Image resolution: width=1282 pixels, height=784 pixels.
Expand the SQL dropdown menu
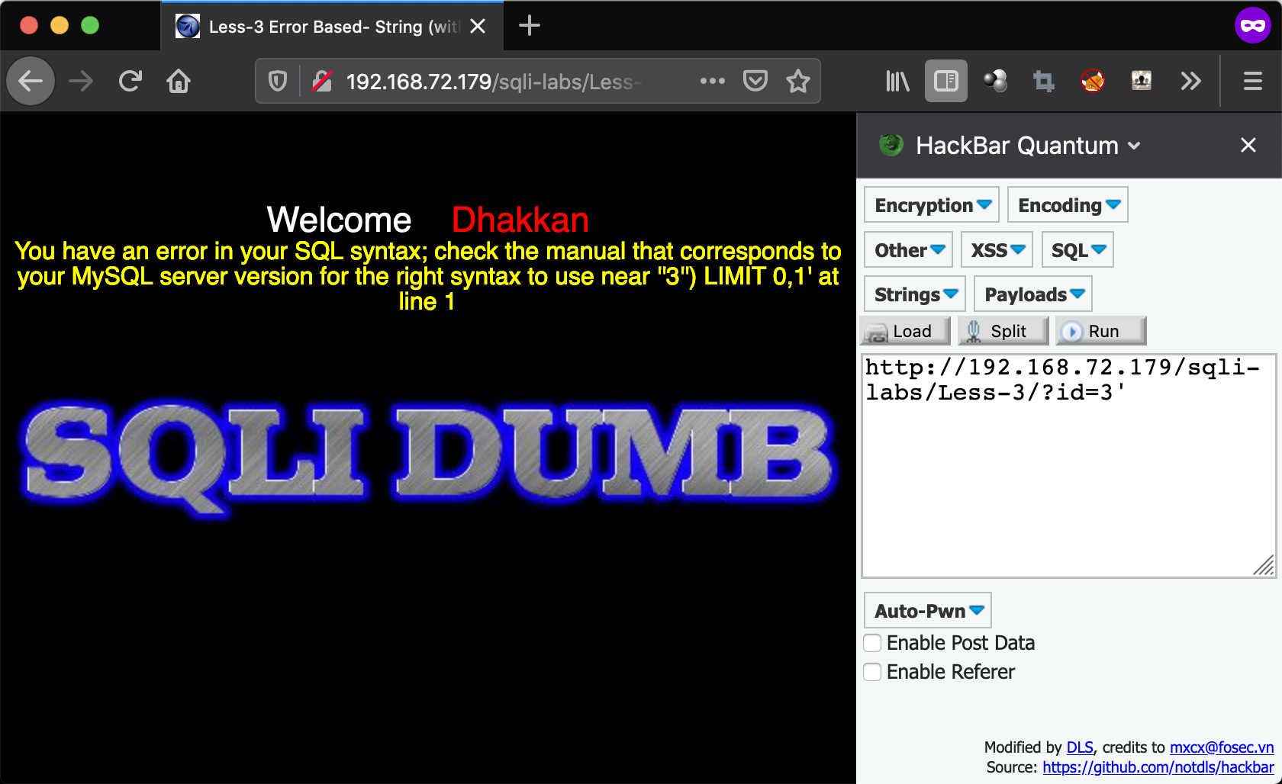coord(1077,250)
